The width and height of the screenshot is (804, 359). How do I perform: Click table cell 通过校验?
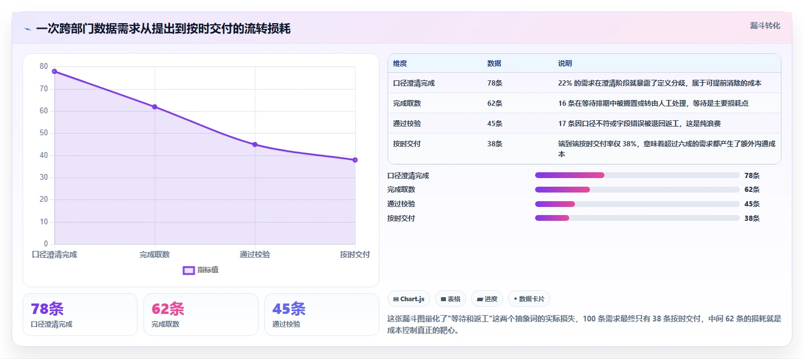(407, 124)
